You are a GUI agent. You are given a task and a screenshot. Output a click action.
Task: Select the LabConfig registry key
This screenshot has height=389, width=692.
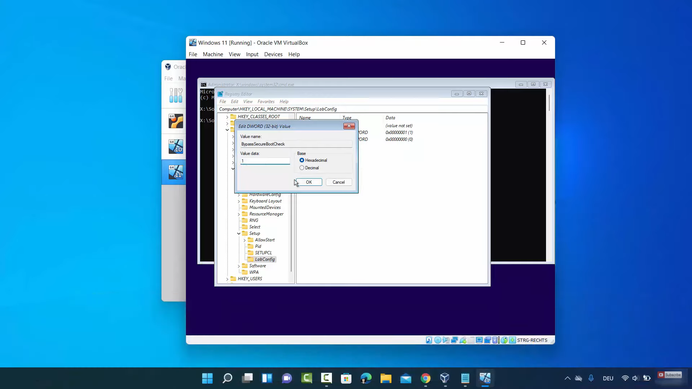click(265, 259)
